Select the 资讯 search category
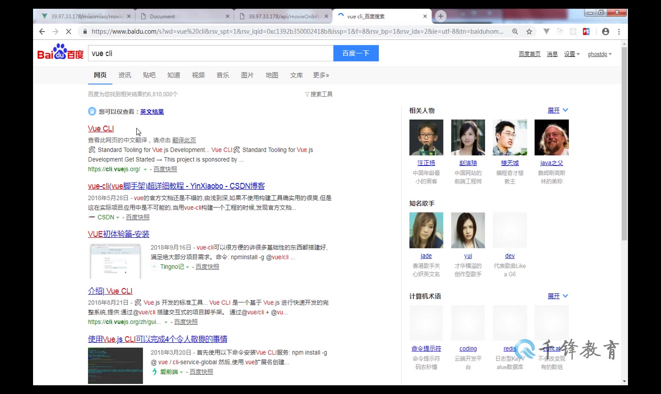 tap(125, 75)
